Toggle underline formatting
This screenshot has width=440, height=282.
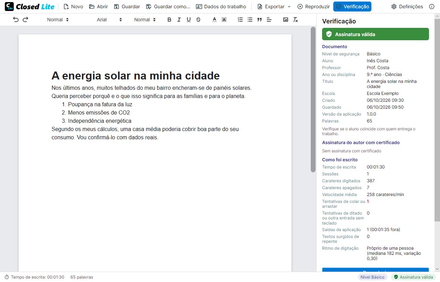[x=188, y=20]
